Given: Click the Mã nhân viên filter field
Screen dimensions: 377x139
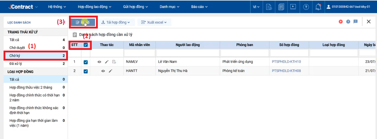Looking at the screenshot, I should click(139, 53).
